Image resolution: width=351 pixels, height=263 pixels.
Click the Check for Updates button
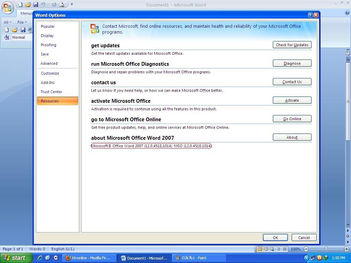(292, 45)
